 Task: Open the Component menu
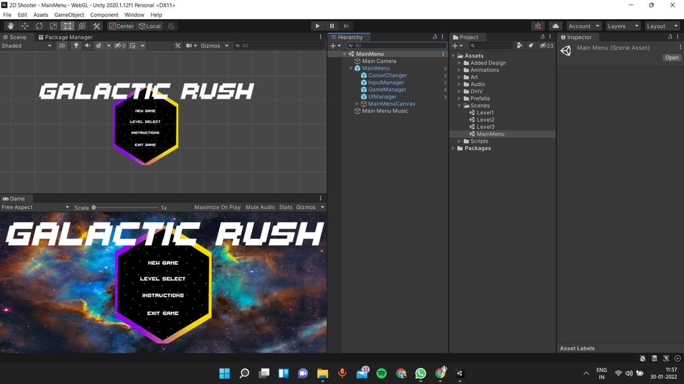[104, 15]
